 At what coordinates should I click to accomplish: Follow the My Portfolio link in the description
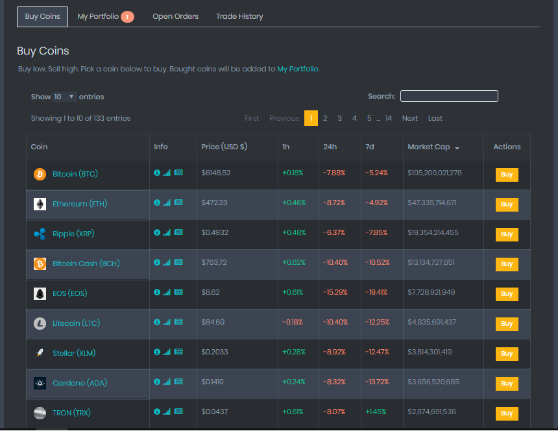pos(298,69)
